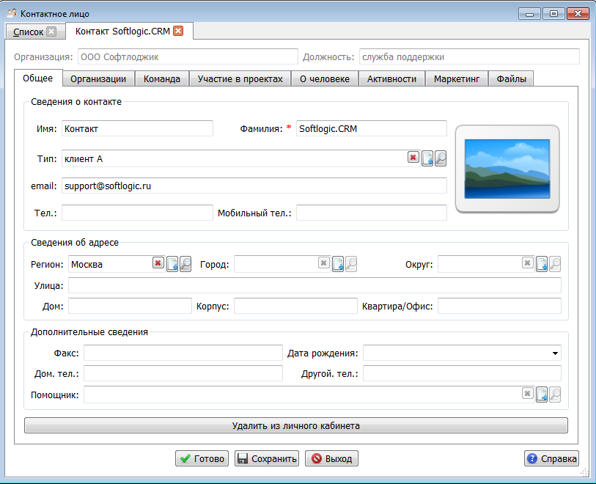596x484 pixels.
Task: Click the Готово button
Action: pyautogui.click(x=202, y=458)
